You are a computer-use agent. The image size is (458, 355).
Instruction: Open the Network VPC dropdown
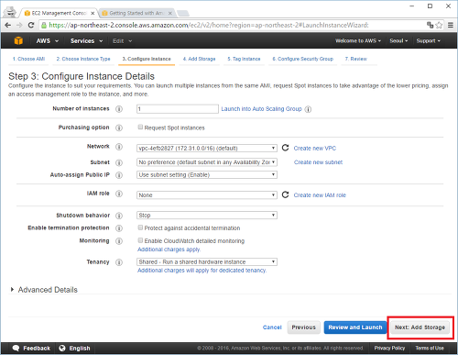(x=207, y=149)
